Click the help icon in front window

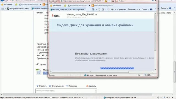pos(151,9)
